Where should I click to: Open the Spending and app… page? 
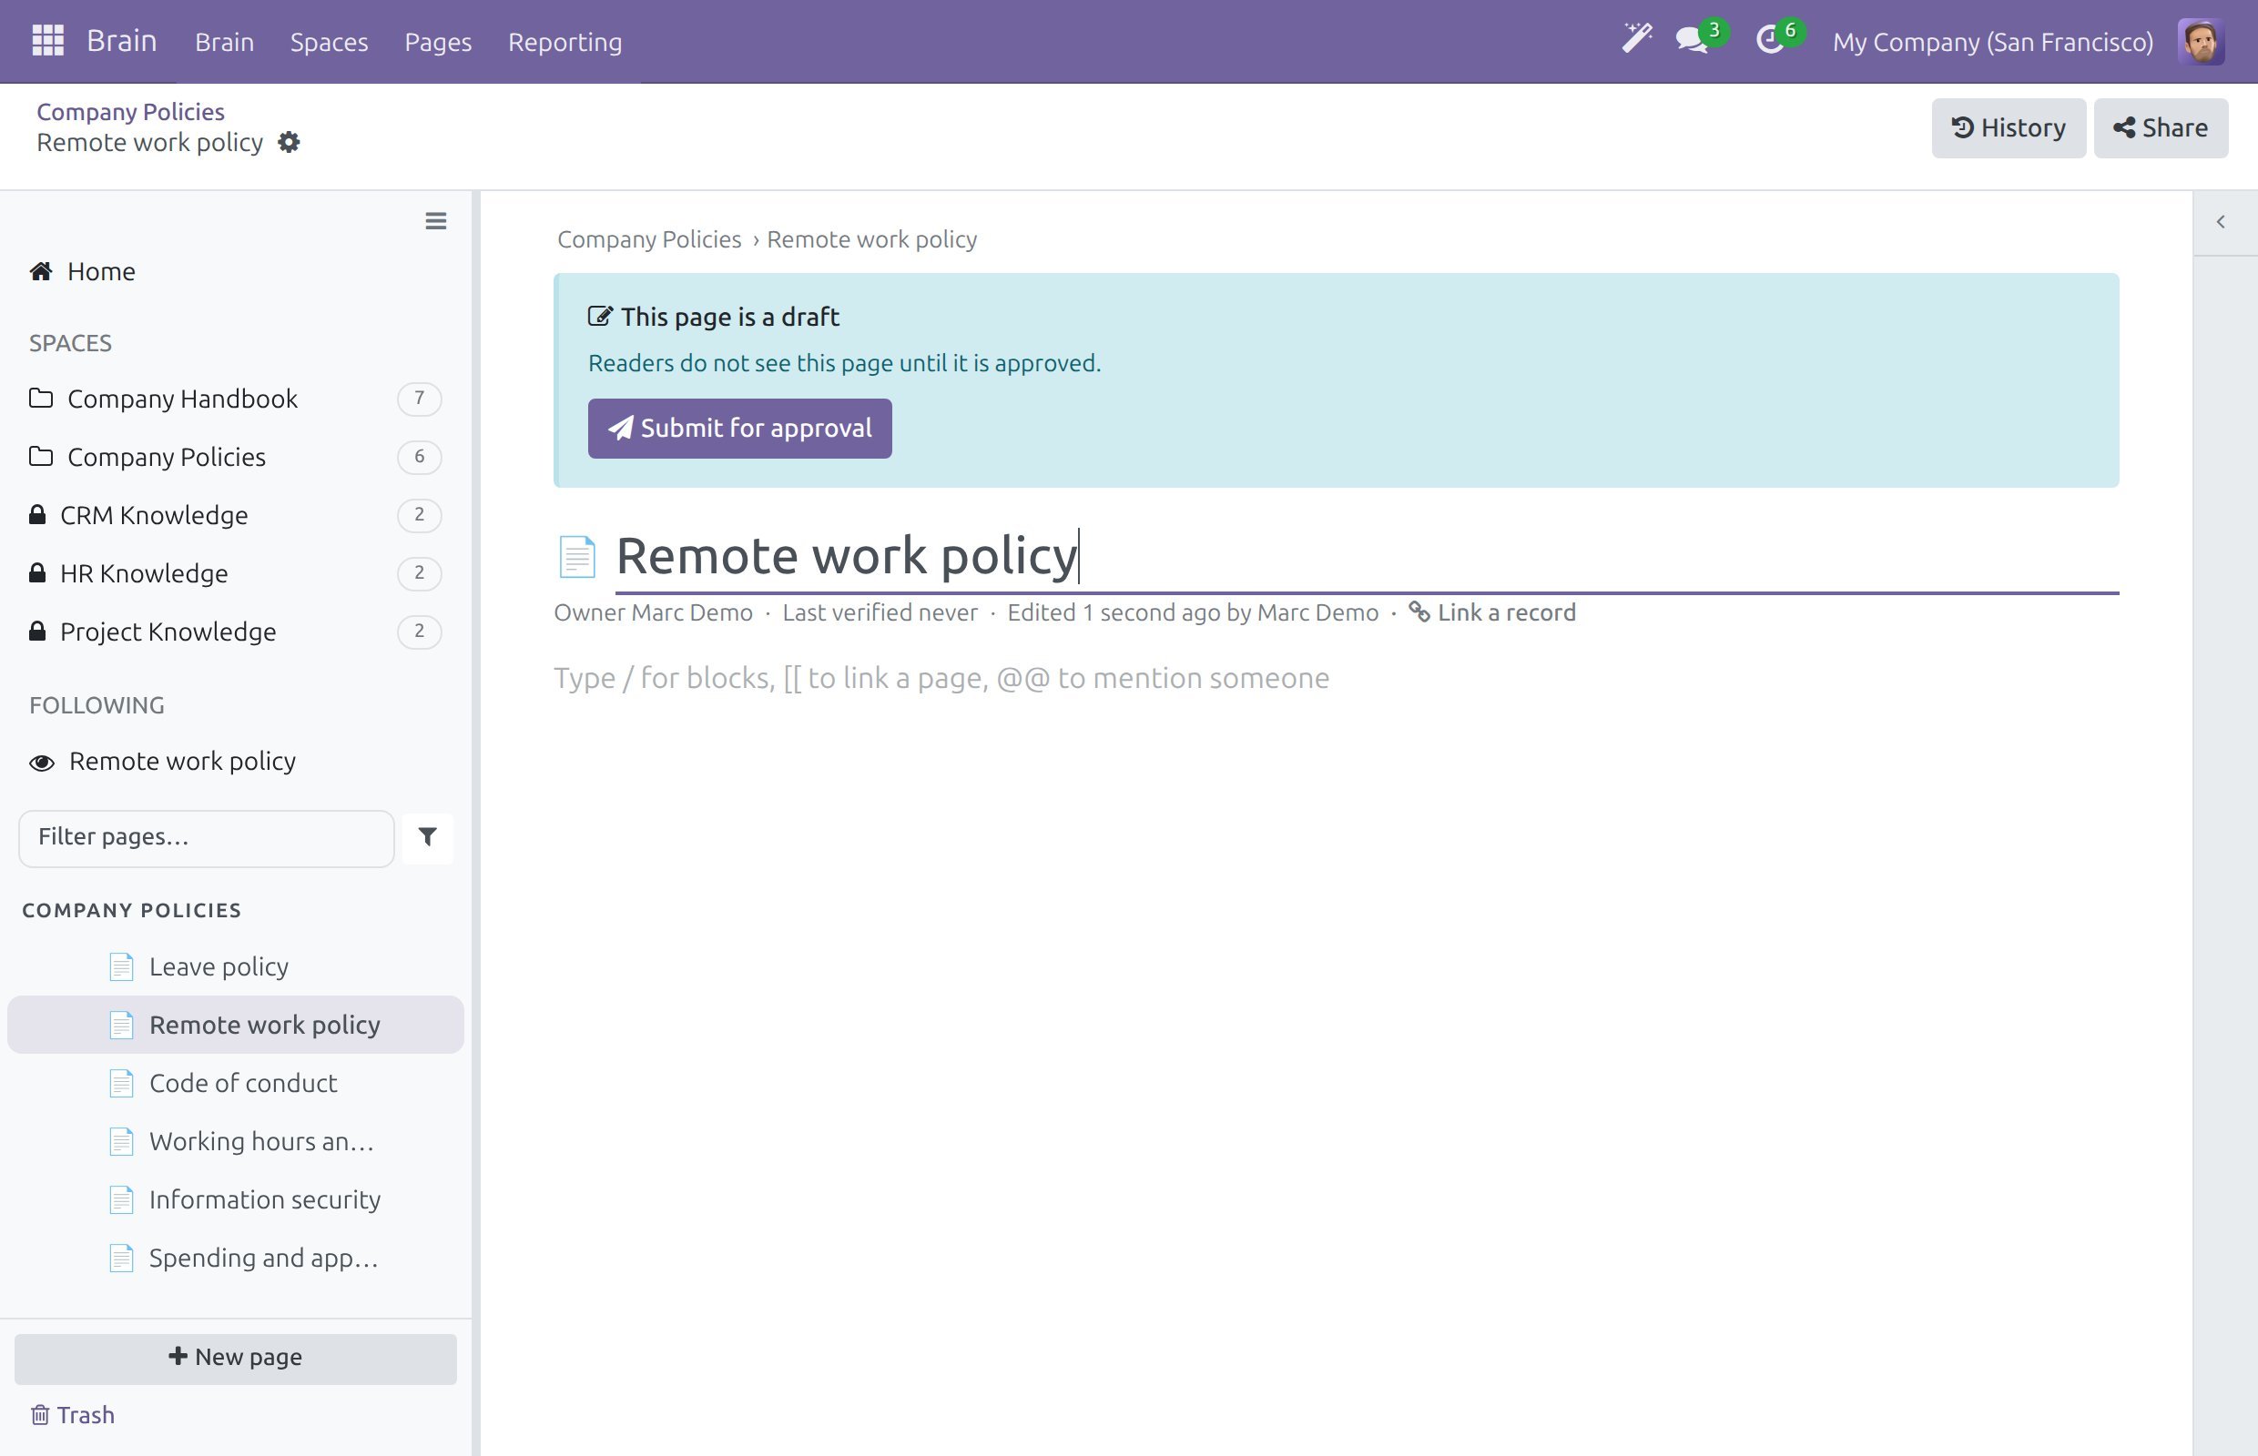(x=236, y=1259)
